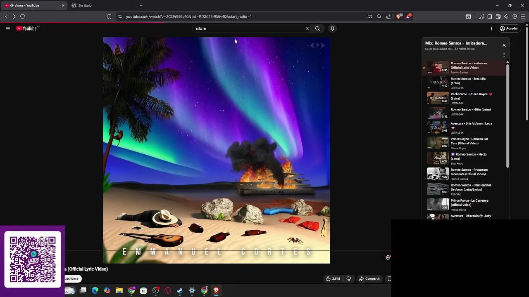Clear the search box with the X
529x297 pixels.
pos(307,28)
